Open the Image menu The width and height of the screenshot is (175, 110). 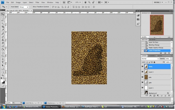coord(18,2)
